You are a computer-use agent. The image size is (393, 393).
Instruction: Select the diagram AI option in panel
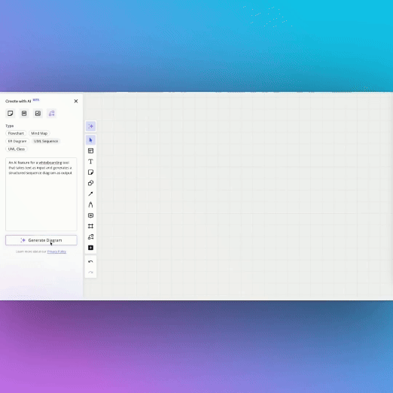[52, 114]
